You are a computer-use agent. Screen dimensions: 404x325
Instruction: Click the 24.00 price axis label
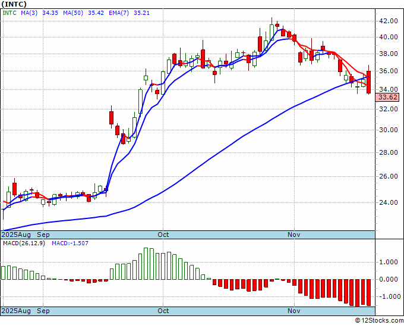pyautogui.click(x=389, y=202)
